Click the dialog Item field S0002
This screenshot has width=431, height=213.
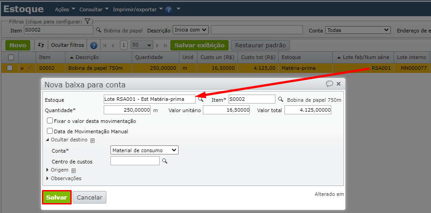tap(252, 99)
